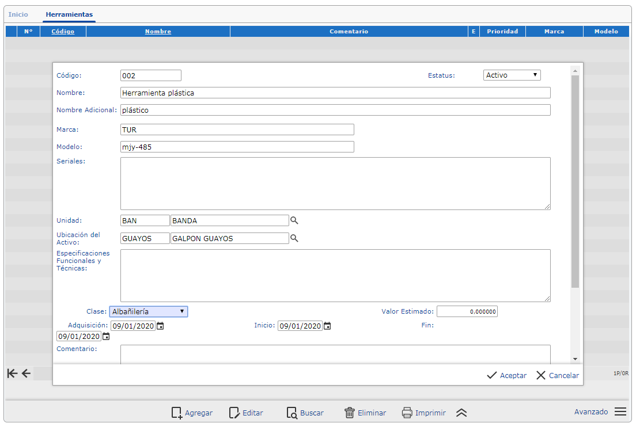
Task: Go to the previous page arrow
Action: (26, 373)
